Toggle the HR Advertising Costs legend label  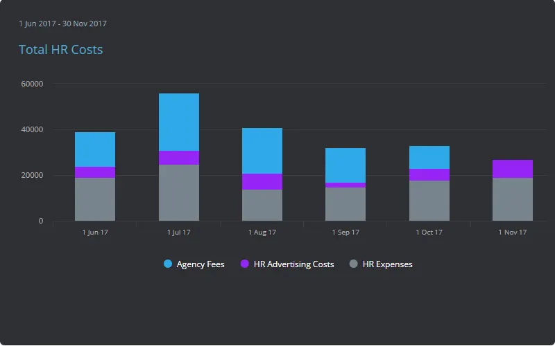pos(293,264)
